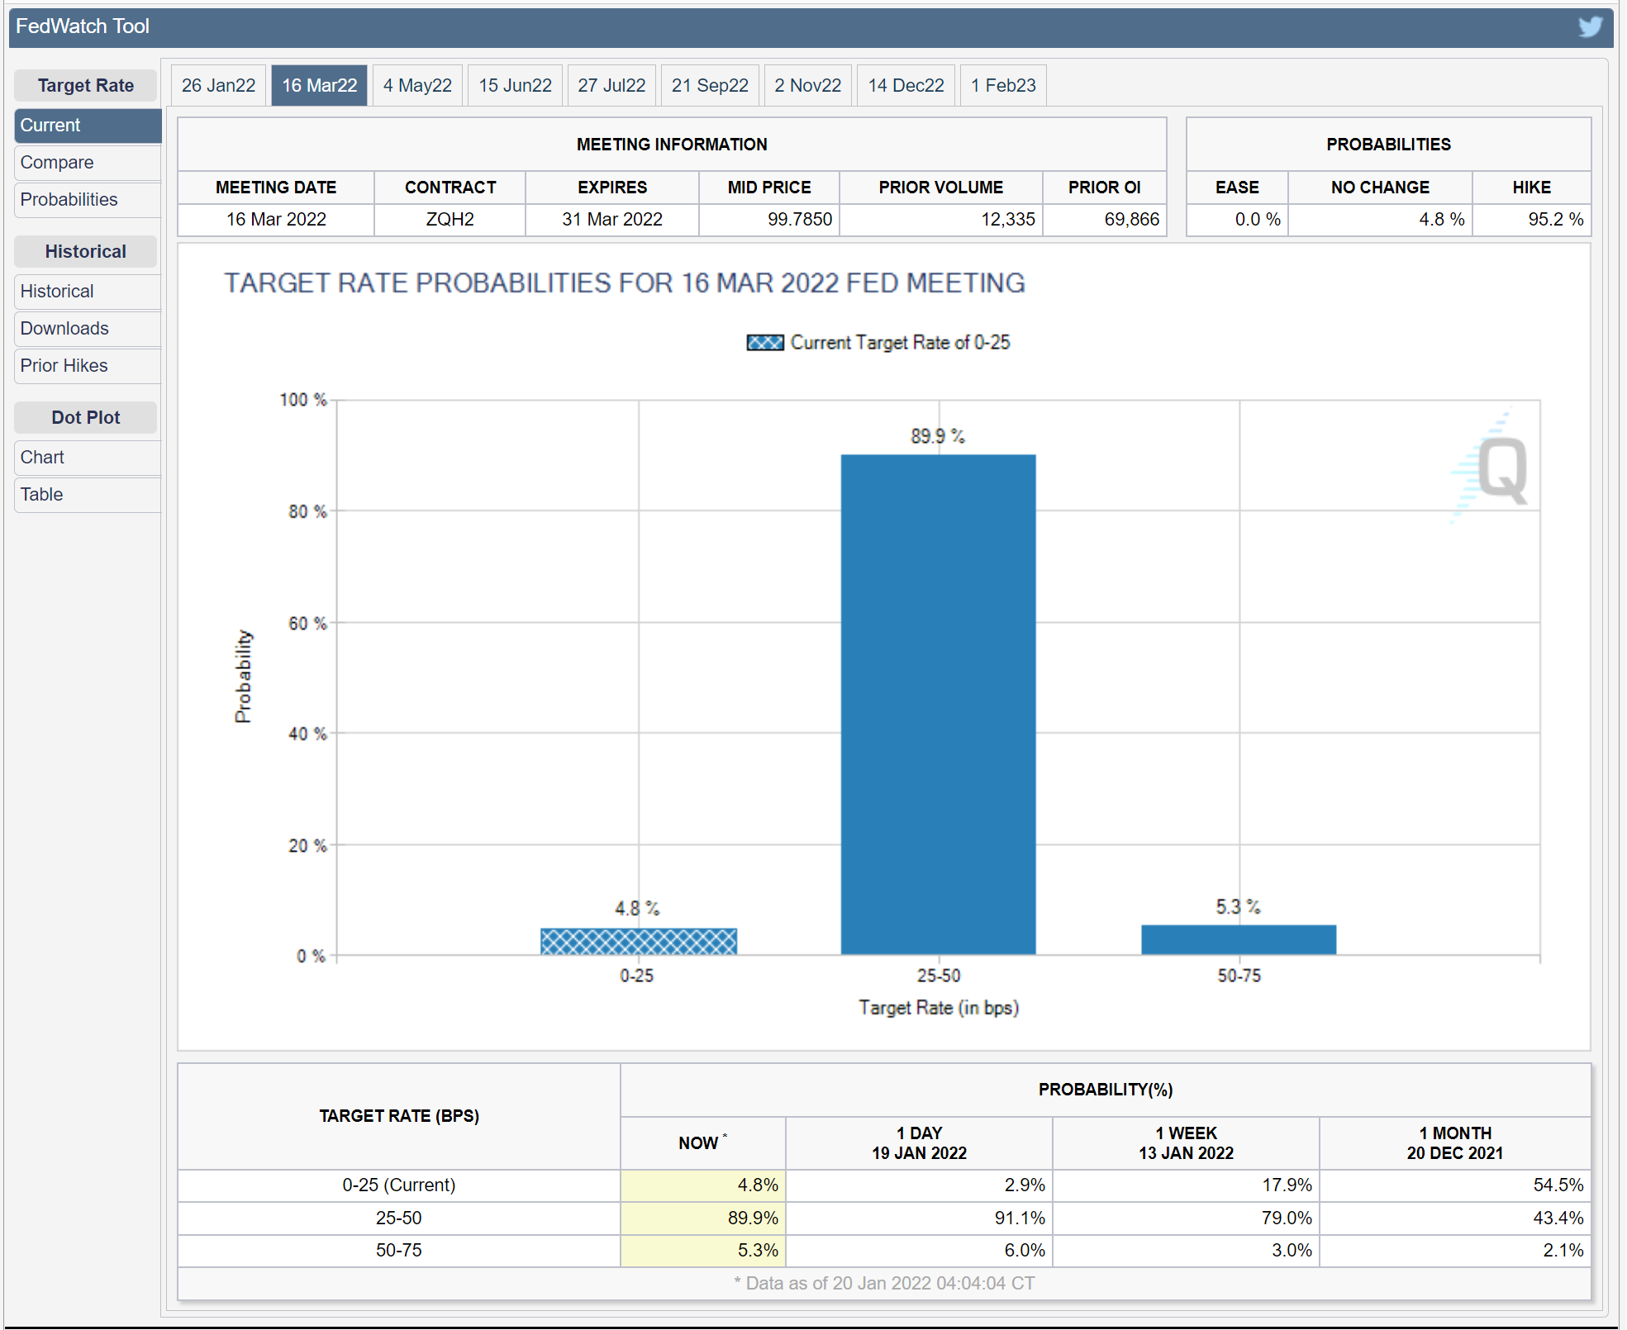Go to the Downloads section
1627x1330 pixels.
(64, 329)
